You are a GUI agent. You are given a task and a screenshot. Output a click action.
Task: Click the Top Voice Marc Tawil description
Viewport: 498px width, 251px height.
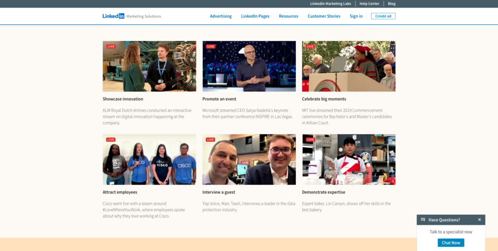[x=249, y=207]
